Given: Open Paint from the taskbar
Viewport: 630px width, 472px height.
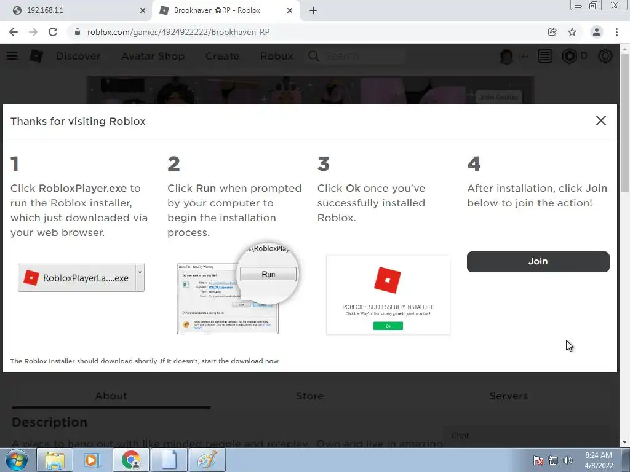Looking at the screenshot, I should [x=207, y=460].
